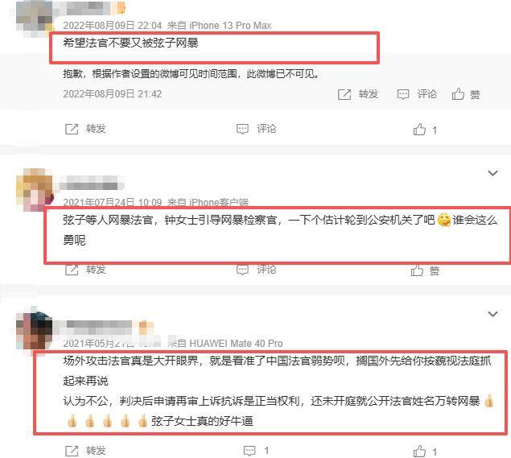Click repost icon under second post
The image size is (511, 458).
[x=72, y=270]
